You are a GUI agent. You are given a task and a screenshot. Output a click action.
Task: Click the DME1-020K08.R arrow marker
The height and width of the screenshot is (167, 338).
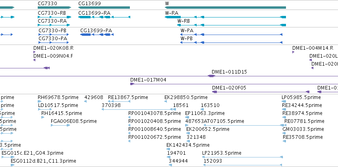(34, 52)
